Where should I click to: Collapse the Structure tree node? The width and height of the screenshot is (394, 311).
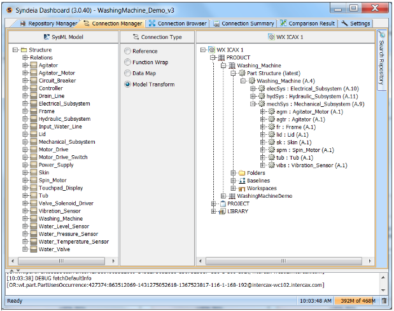coord(15,50)
